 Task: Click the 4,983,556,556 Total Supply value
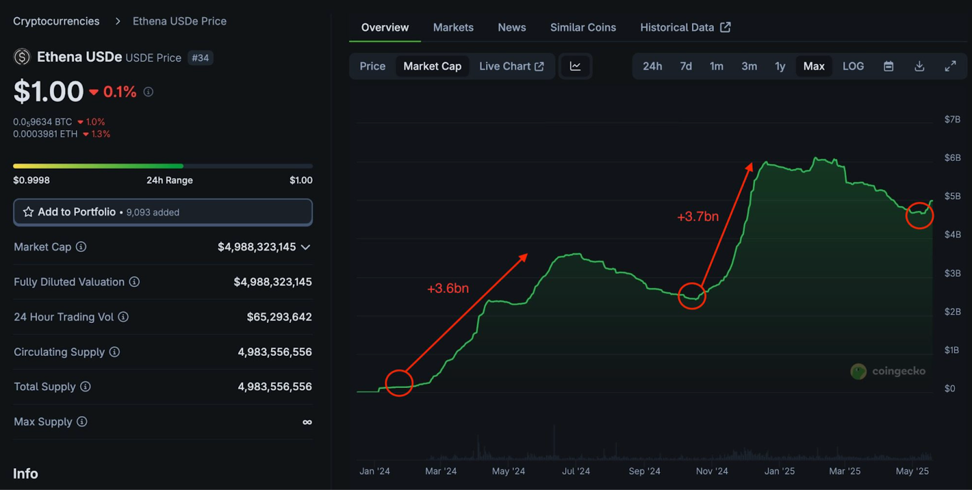tap(275, 387)
